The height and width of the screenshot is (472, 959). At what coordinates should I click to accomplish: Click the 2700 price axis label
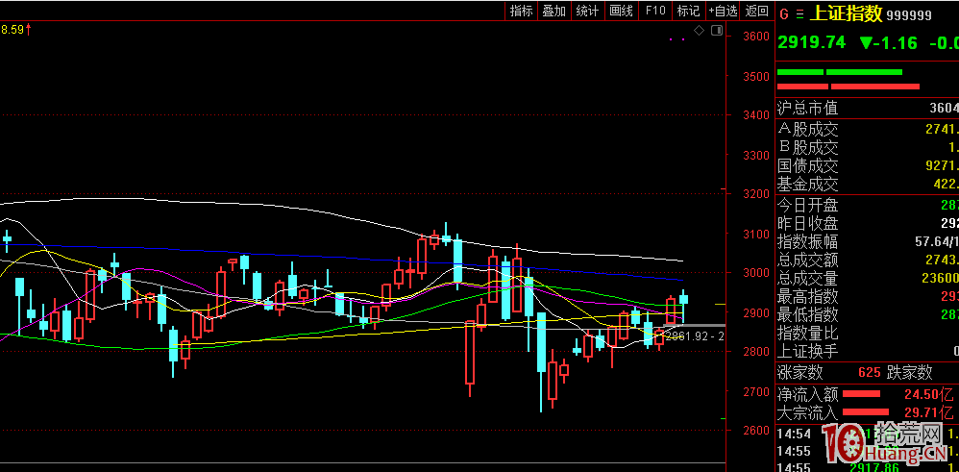tap(754, 391)
